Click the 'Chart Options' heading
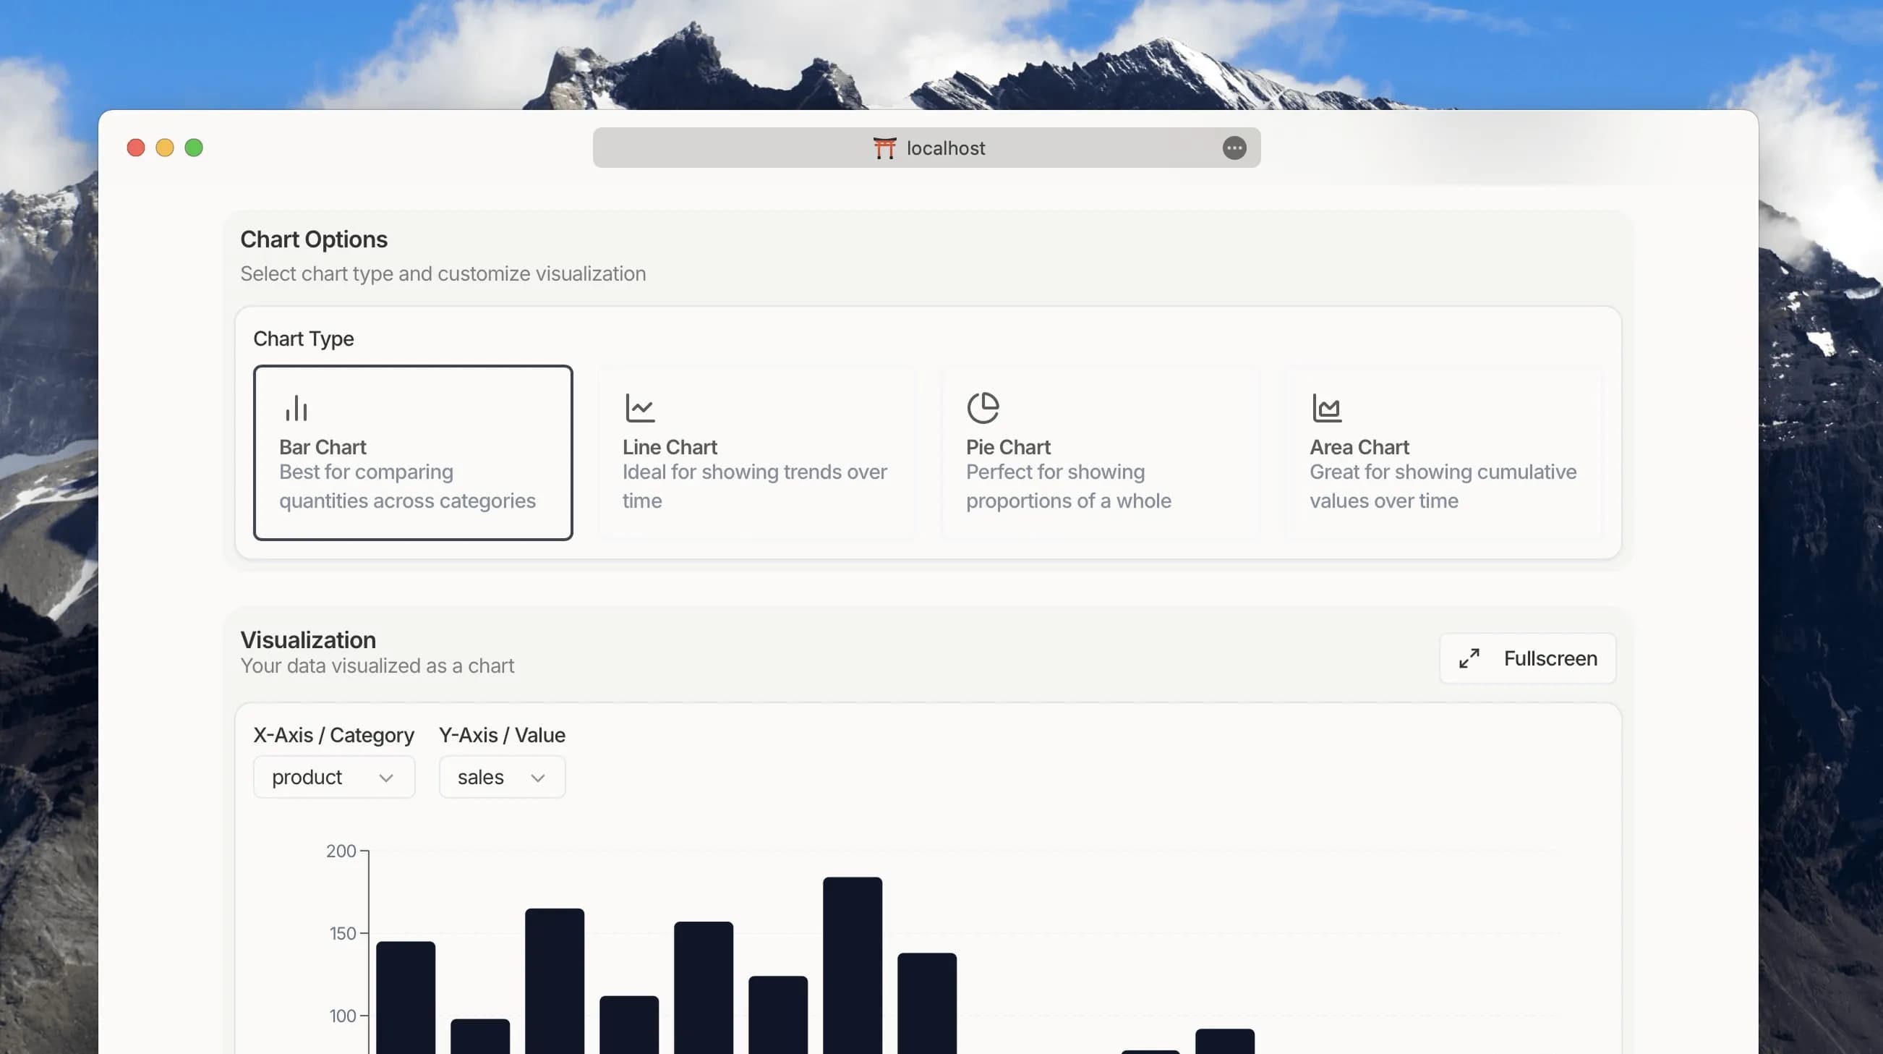The height and width of the screenshot is (1054, 1883). click(x=314, y=239)
